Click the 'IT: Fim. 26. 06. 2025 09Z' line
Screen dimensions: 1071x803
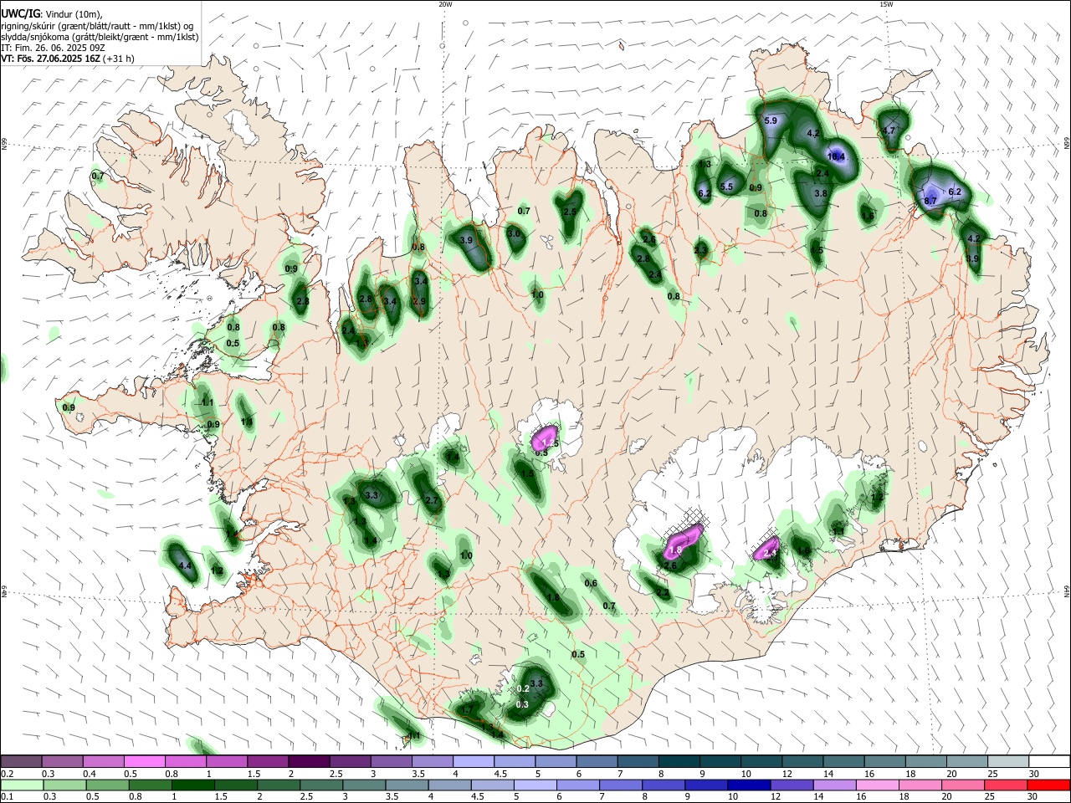point(52,48)
